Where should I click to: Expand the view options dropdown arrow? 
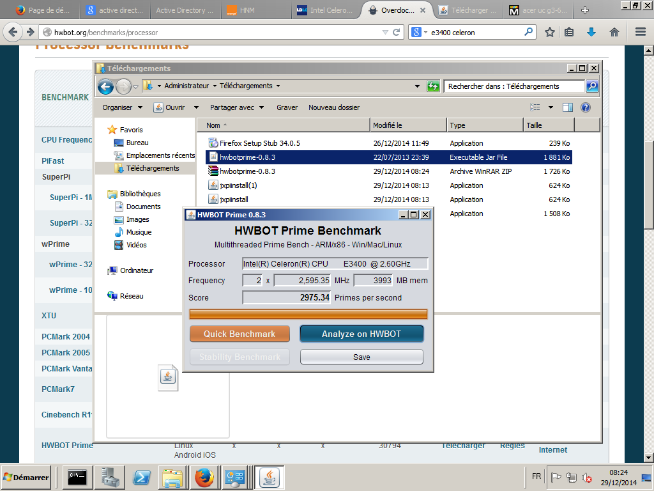coord(551,107)
